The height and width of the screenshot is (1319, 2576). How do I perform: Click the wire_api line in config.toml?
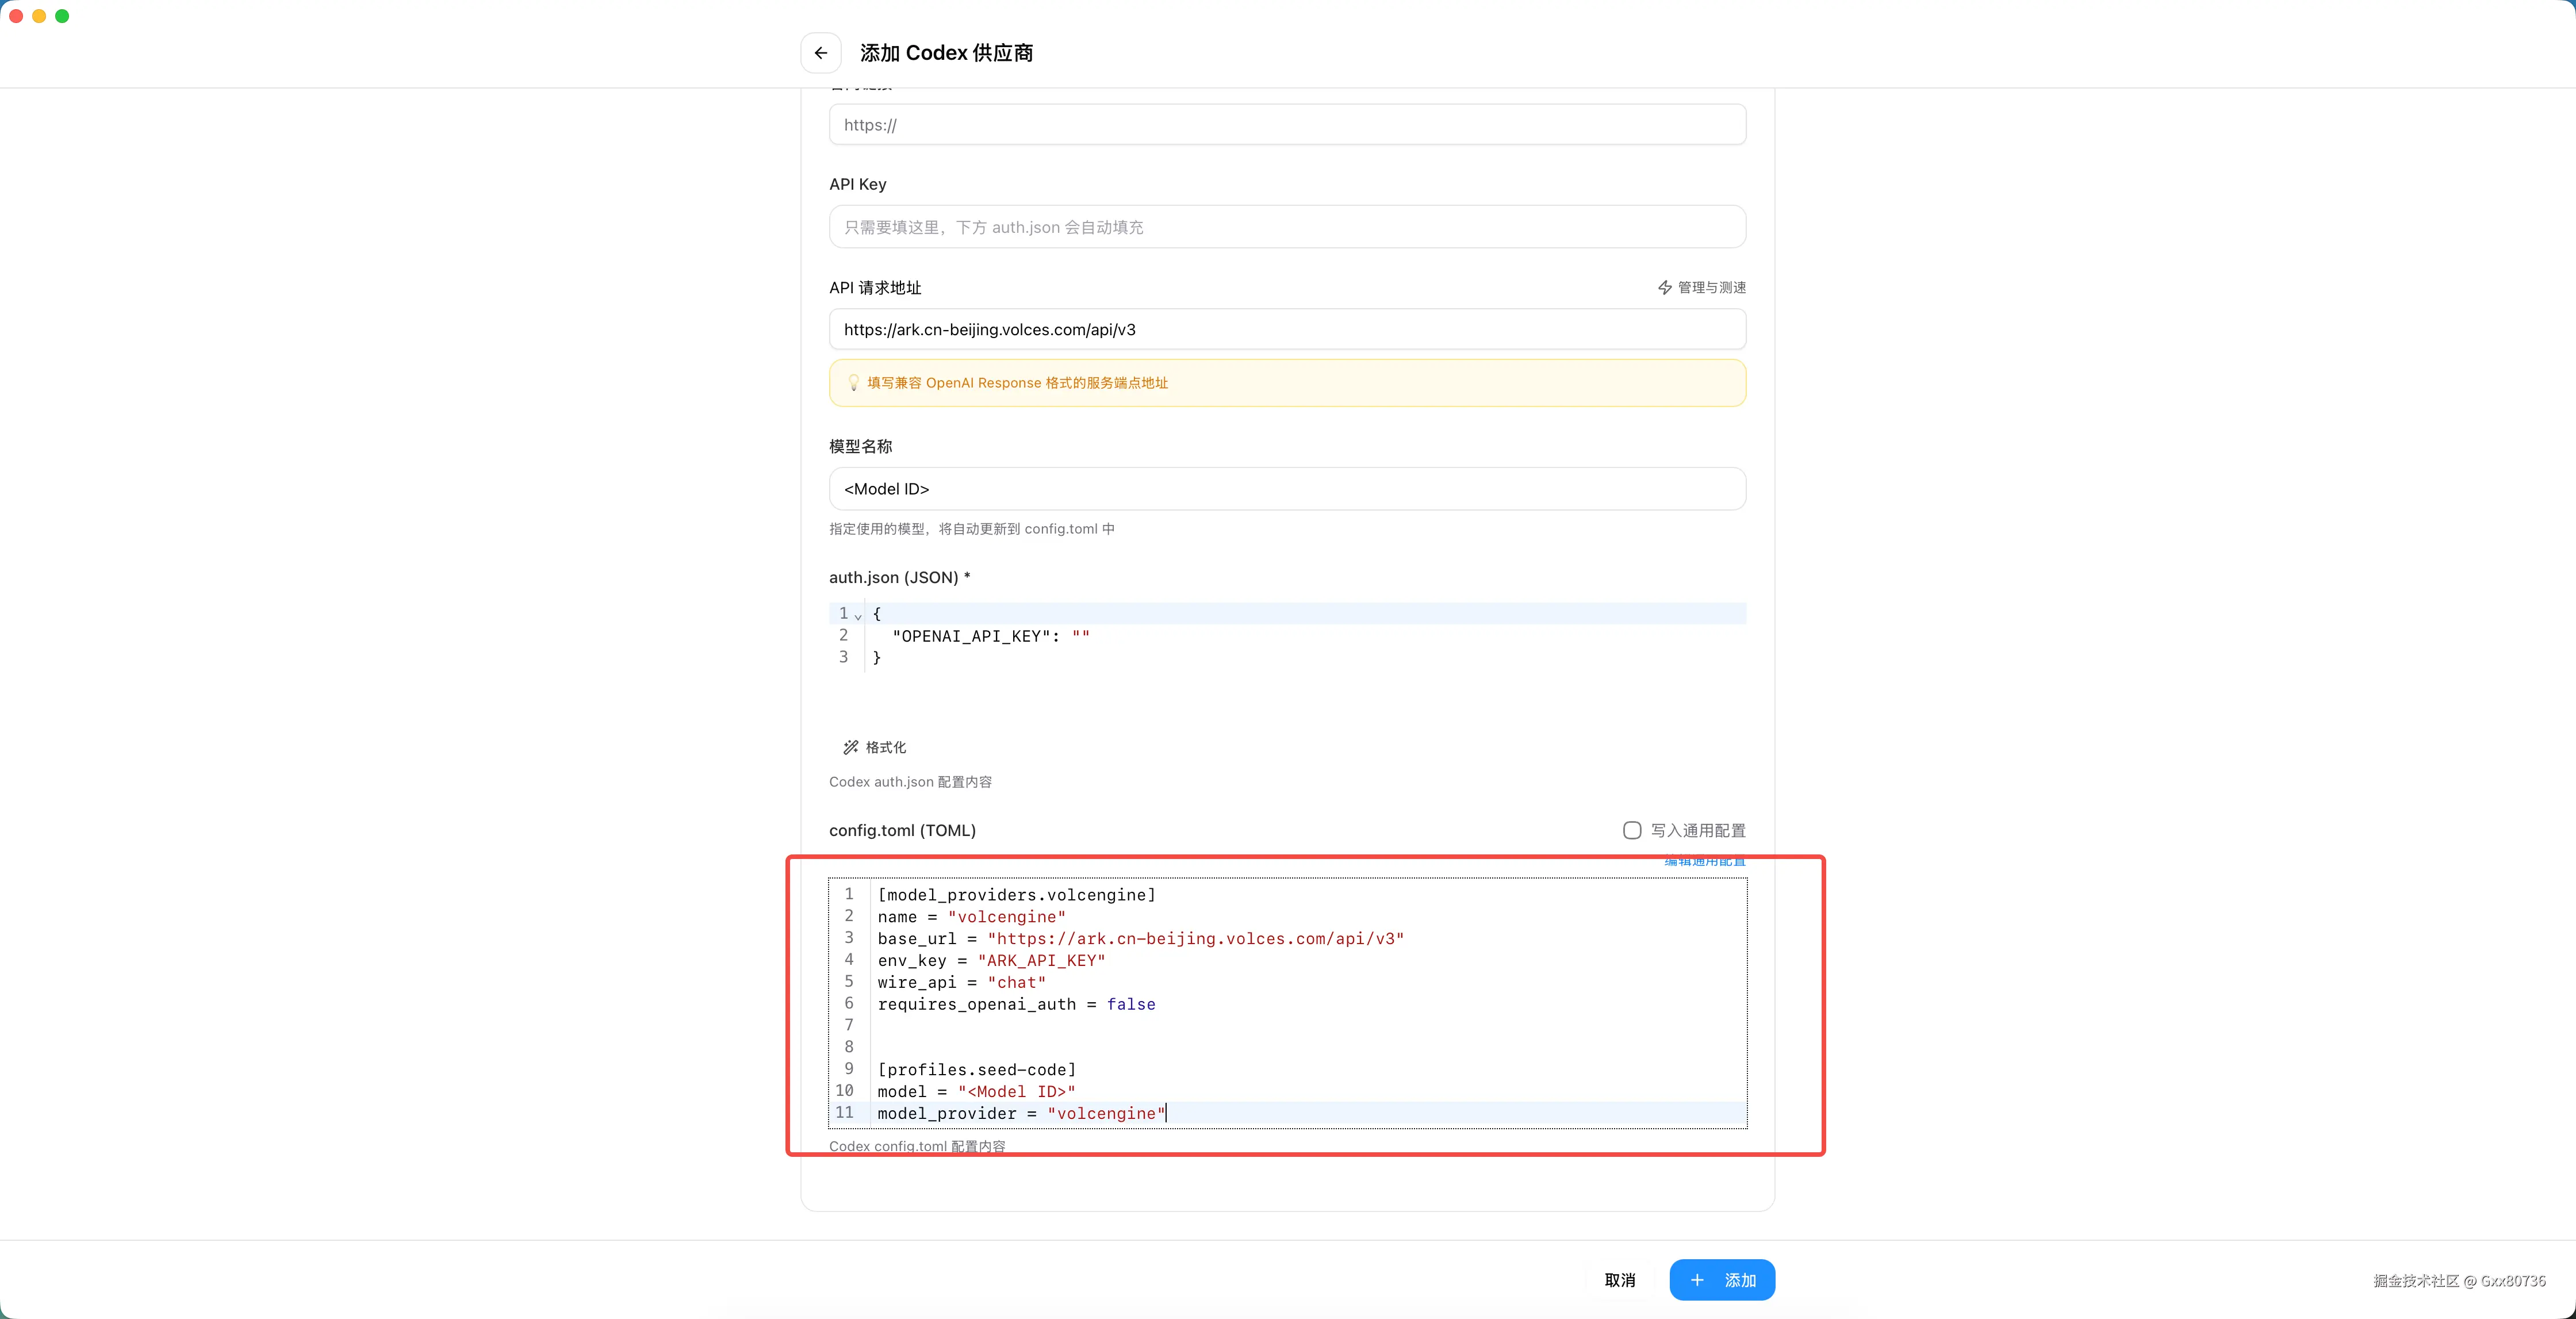[961, 983]
